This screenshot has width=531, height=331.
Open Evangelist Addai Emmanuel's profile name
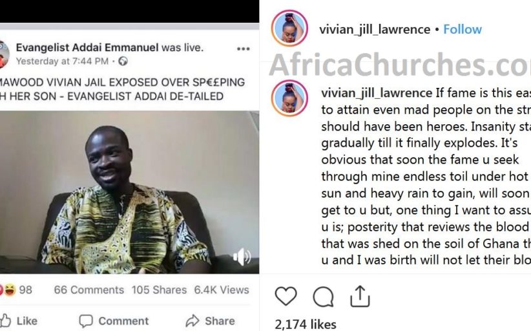pos(87,47)
